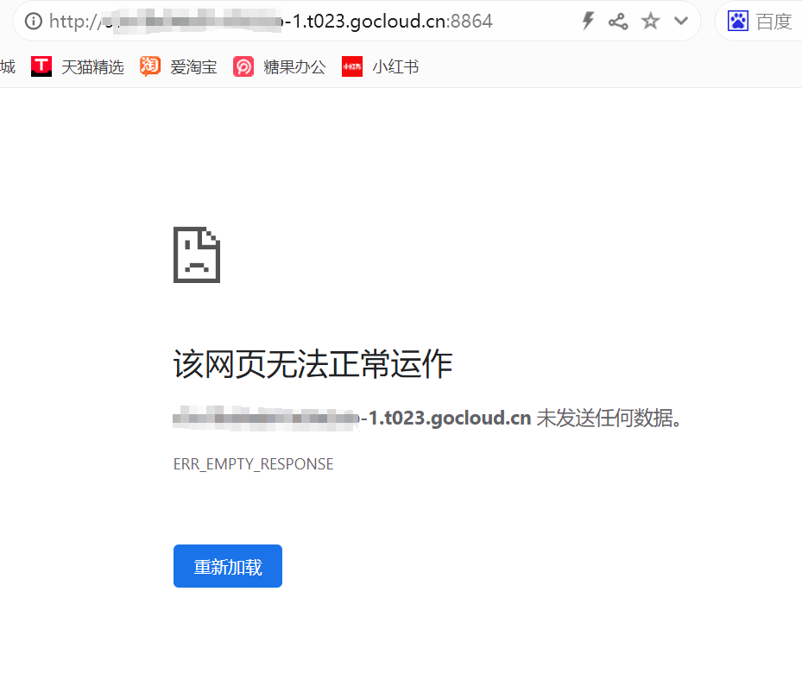Expand the address bar dropdown chevron
This screenshot has height=686, width=802.
coord(681,22)
